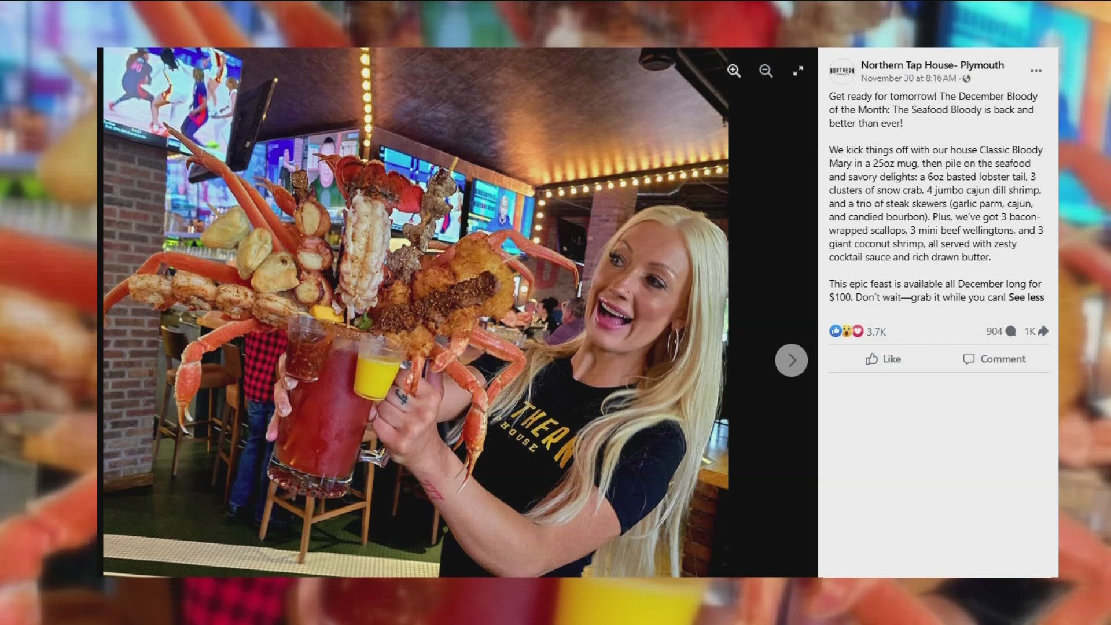
Task: Collapse post text with See less
Action: (x=1026, y=297)
